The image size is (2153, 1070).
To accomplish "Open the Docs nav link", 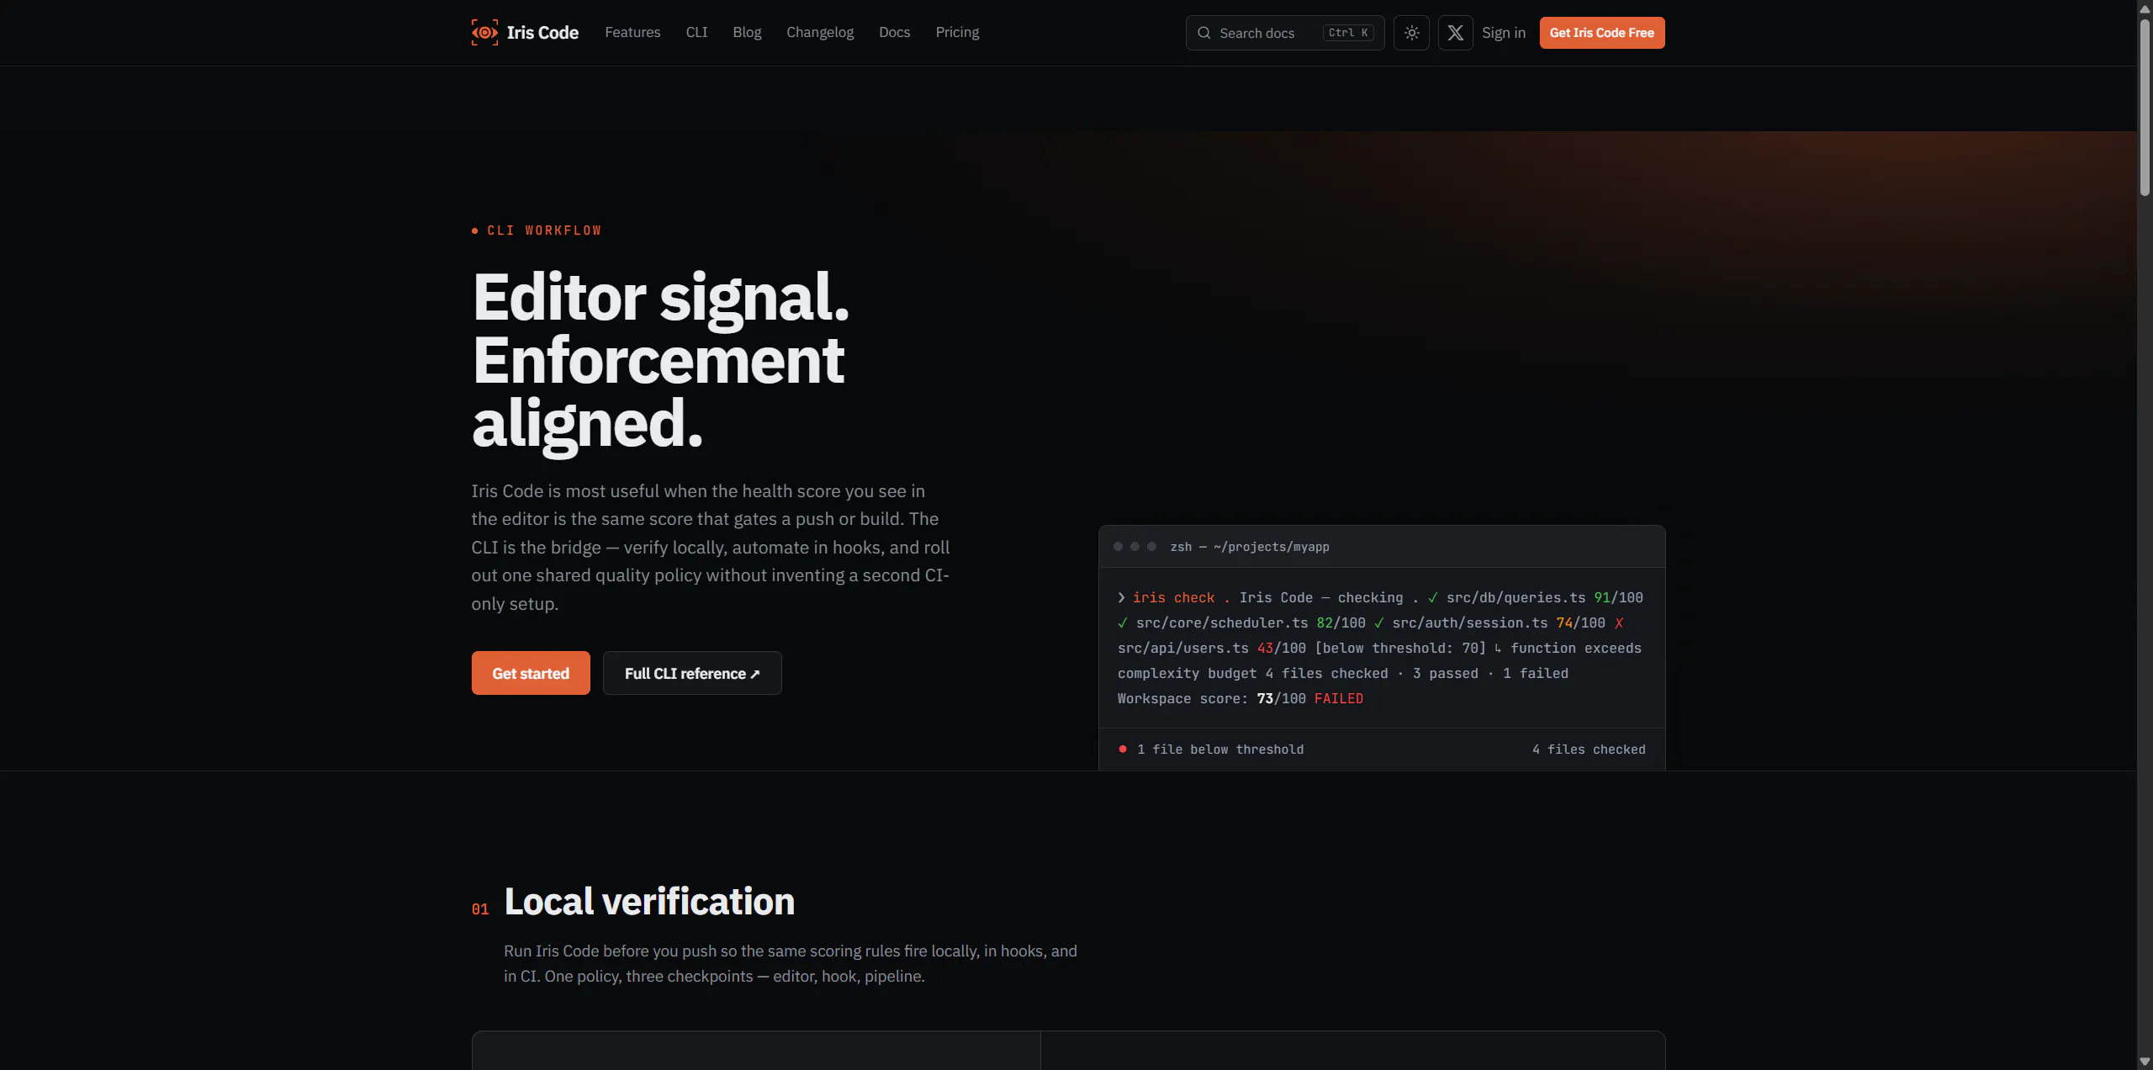I will click(x=894, y=32).
